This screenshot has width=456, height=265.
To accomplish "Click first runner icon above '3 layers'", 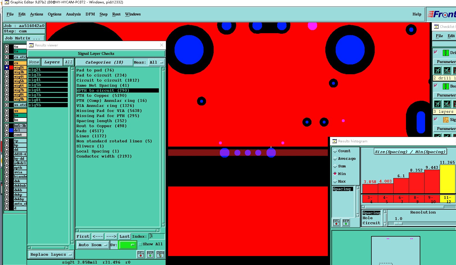I will tap(437, 104).
